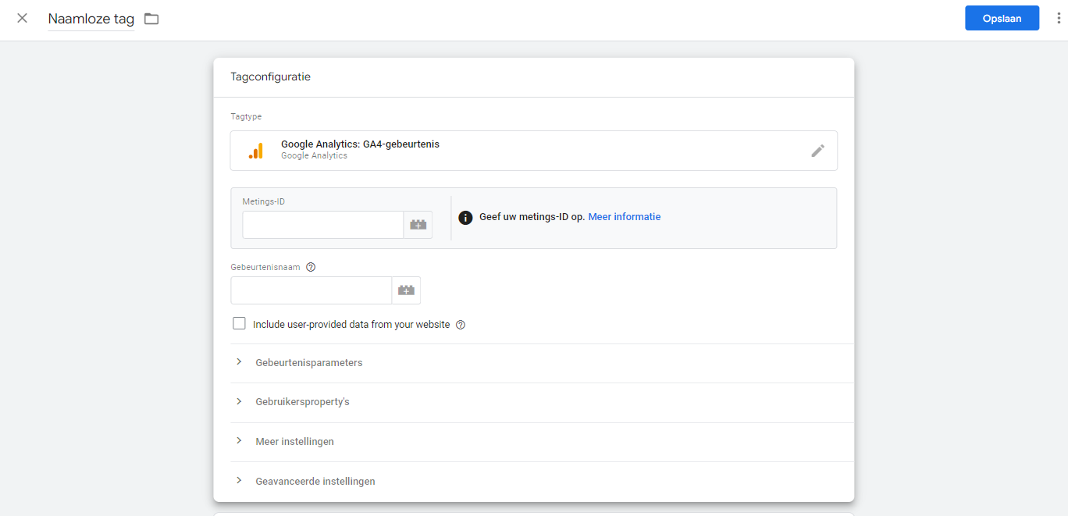Expand the Gebeurtenisparameters section
1068x516 pixels.
tap(542, 363)
